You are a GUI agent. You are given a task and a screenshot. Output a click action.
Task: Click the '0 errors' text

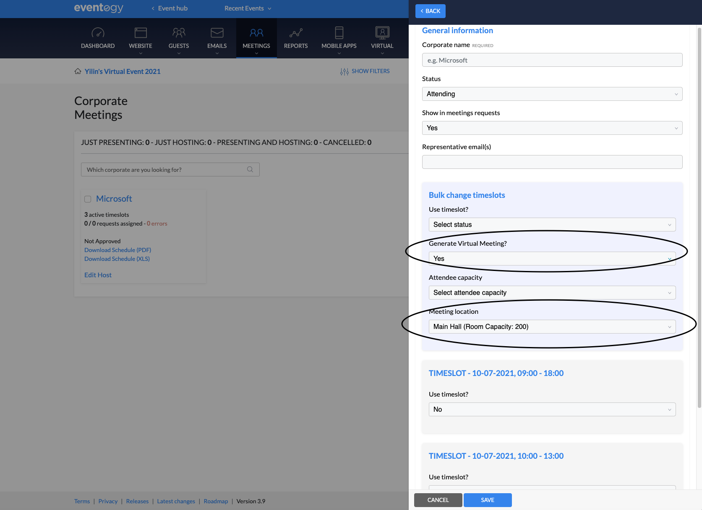tap(157, 223)
